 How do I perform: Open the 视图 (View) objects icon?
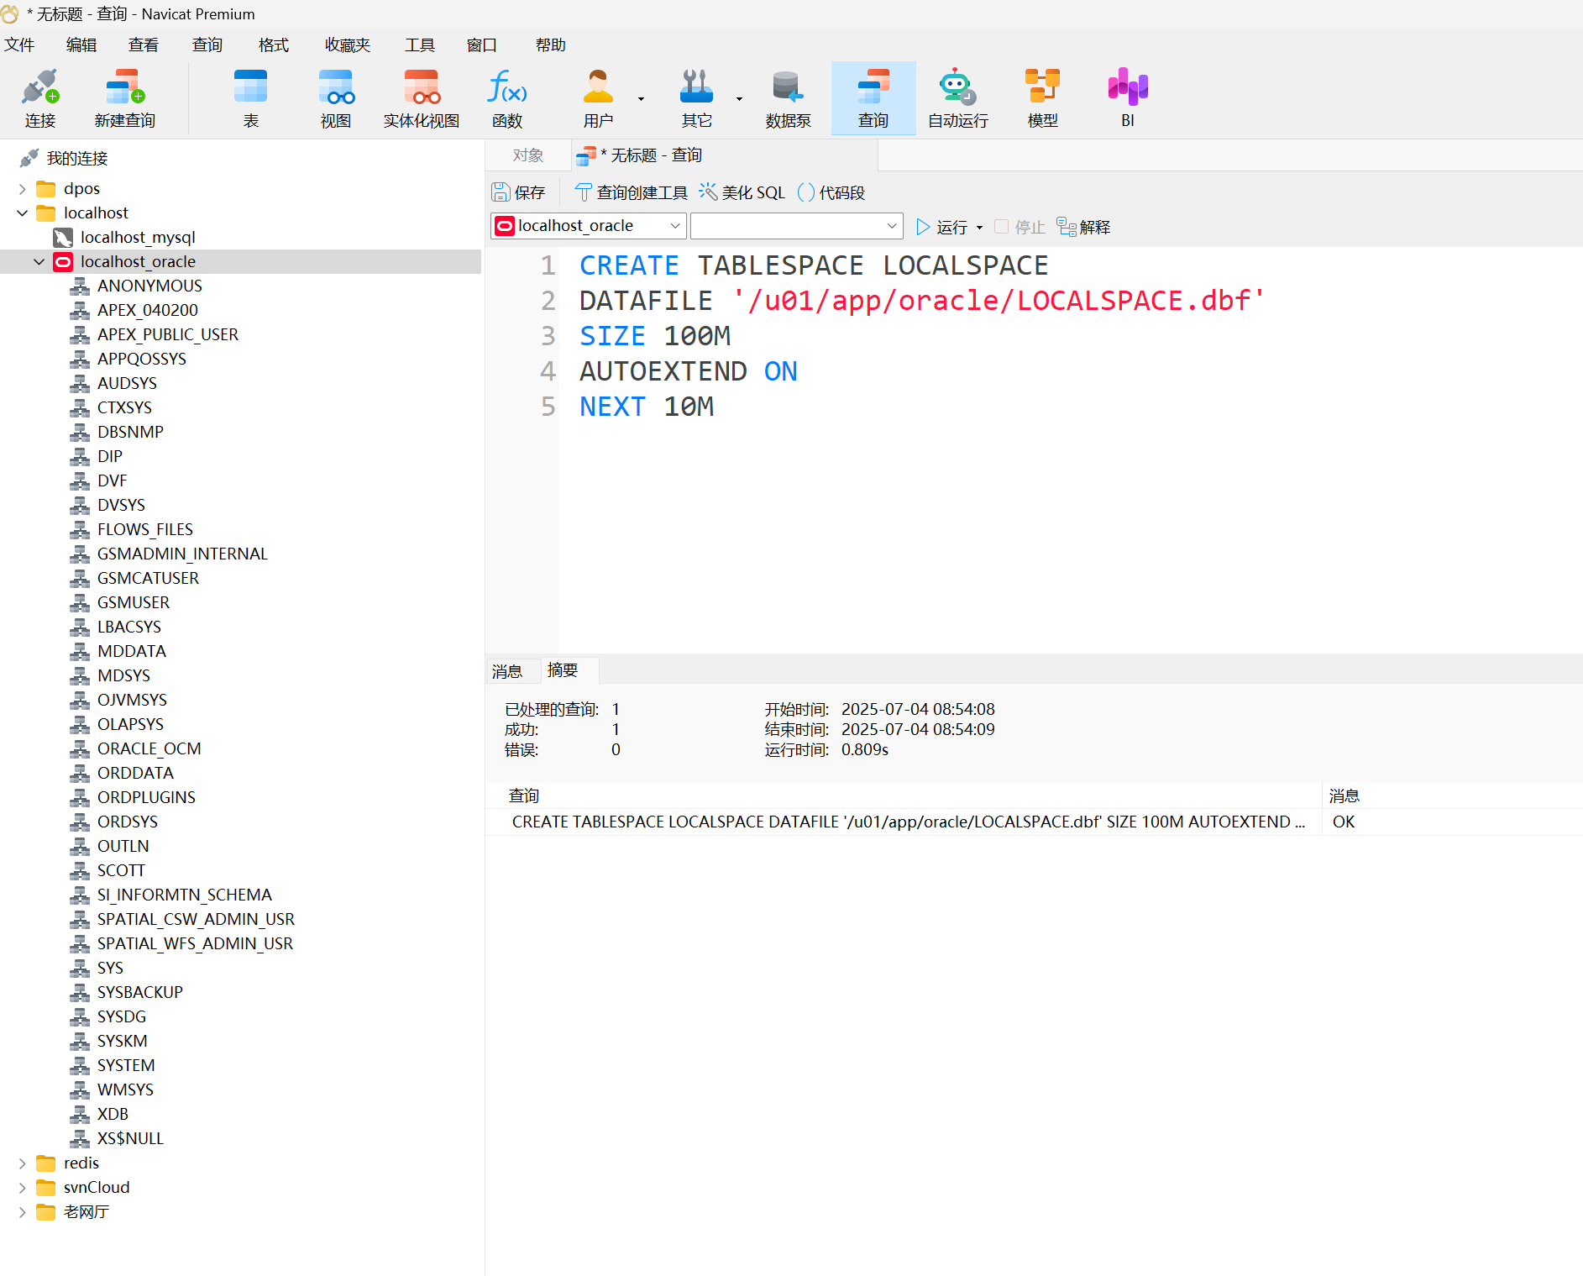(335, 98)
